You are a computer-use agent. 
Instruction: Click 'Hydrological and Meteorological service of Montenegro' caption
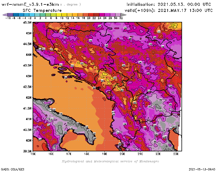coord(110,161)
